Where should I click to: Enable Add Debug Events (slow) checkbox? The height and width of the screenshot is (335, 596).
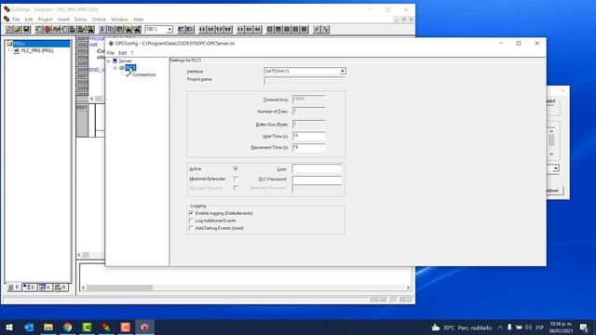191,228
